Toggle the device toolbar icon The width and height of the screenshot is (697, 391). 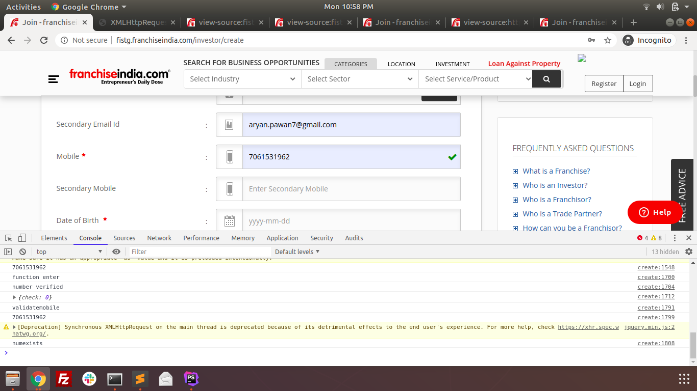click(22, 238)
